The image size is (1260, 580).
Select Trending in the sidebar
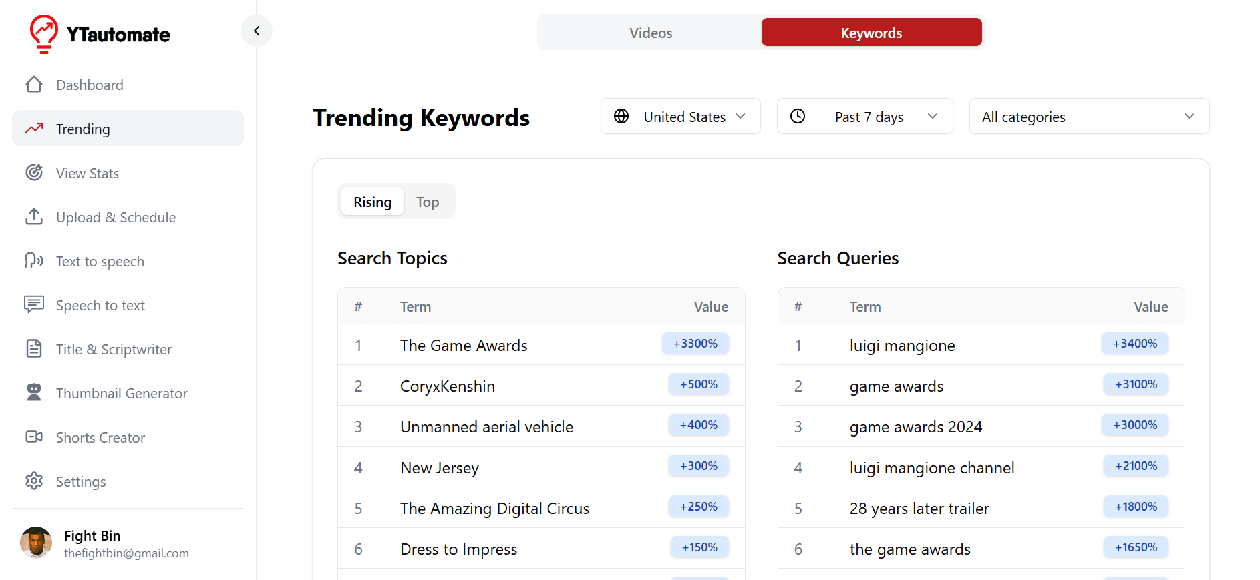[x=128, y=128]
